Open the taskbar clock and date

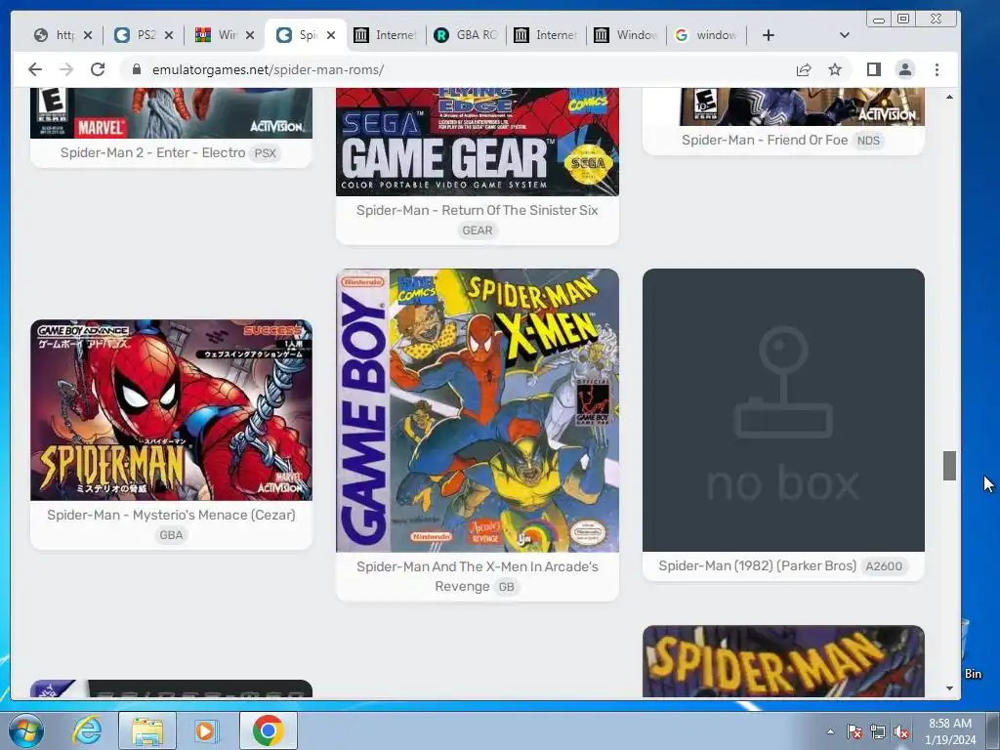click(950, 731)
